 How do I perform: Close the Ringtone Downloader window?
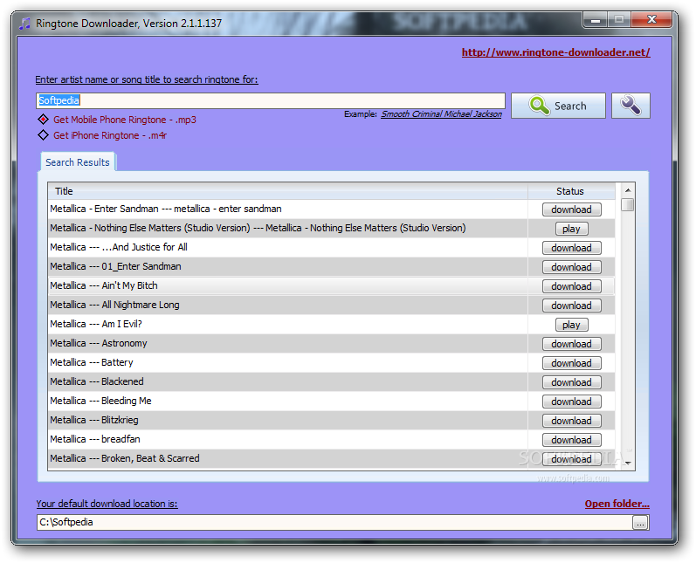click(651, 20)
